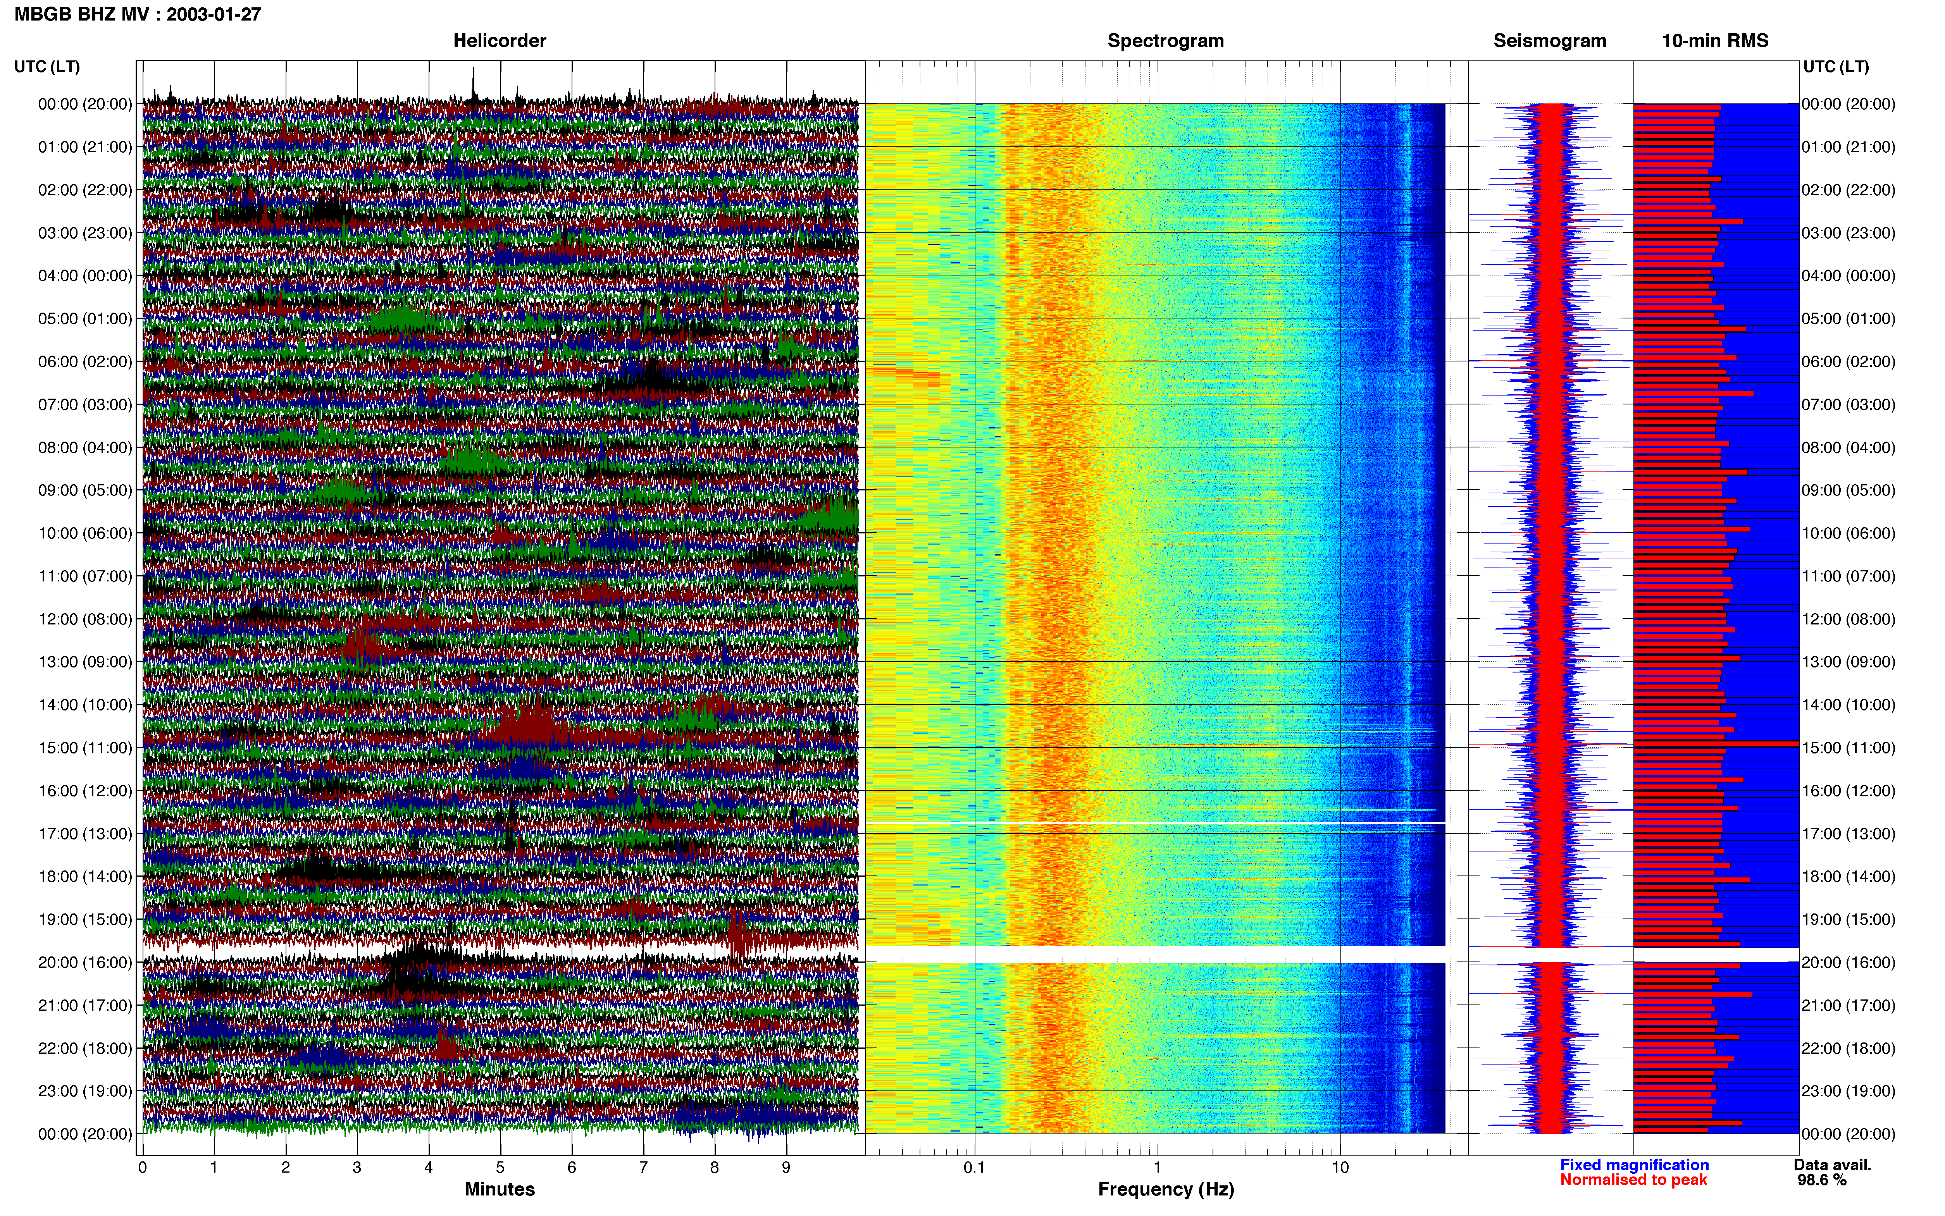Click "15:00 (11:00)" on the helicorder time axis
Screen dimensions: 1945x1216
85,747
